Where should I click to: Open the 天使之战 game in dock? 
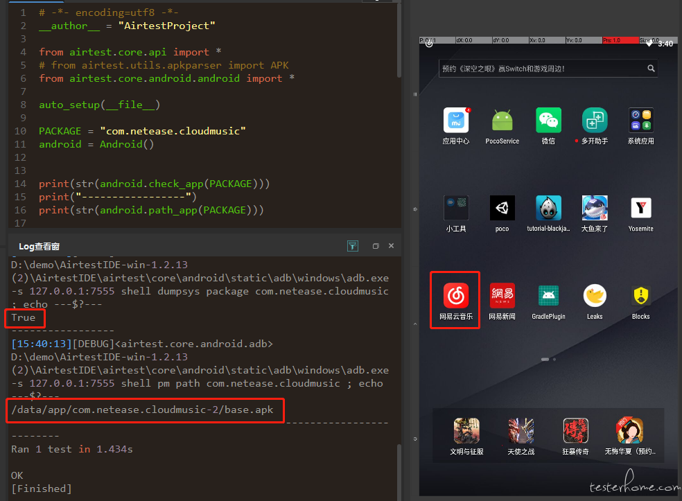tap(521, 430)
